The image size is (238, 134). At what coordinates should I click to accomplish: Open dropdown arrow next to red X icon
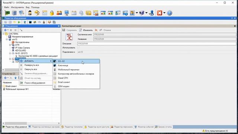(164, 13)
